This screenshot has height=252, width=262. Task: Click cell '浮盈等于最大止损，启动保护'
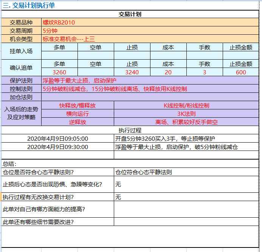pyautogui.click(x=150, y=80)
